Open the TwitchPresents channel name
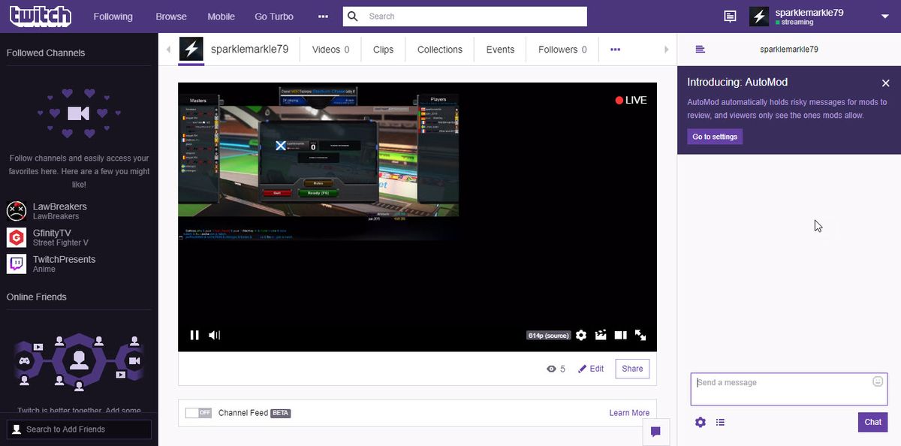This screenshot has width=901, height=446. pyautogui.click(x=64, y=259)
